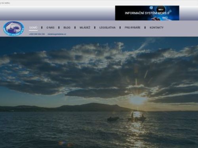Screen dimensions: 198x148
Task: Open the BLOG section
Action: [x=67, y=28]
